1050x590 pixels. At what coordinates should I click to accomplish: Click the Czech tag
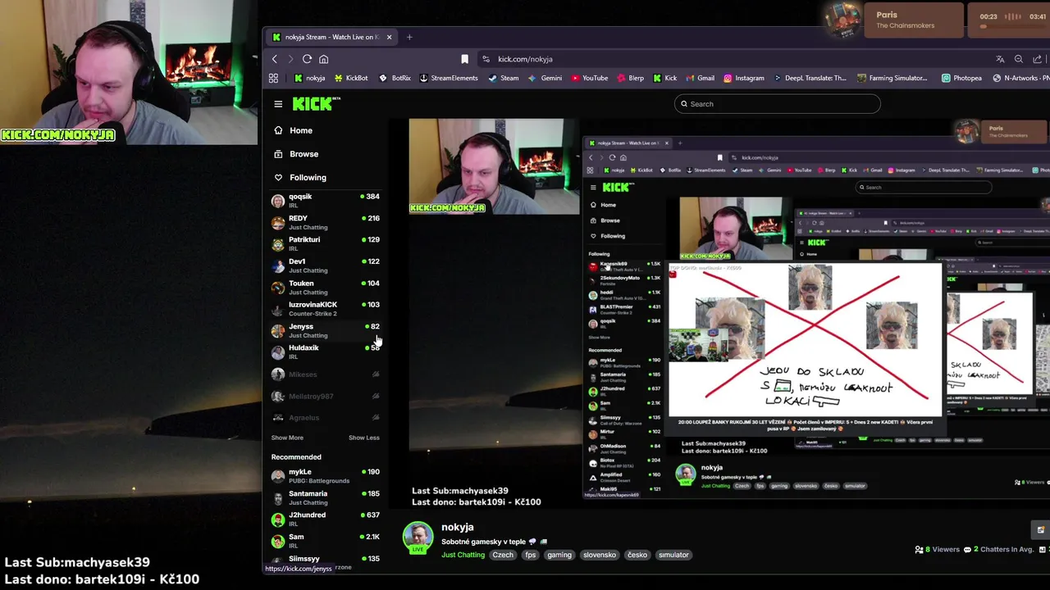(503, 555)
